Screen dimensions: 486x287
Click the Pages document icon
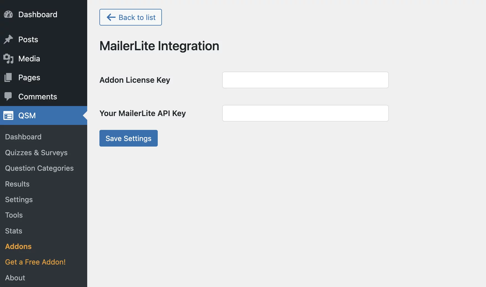pos(8,77)
